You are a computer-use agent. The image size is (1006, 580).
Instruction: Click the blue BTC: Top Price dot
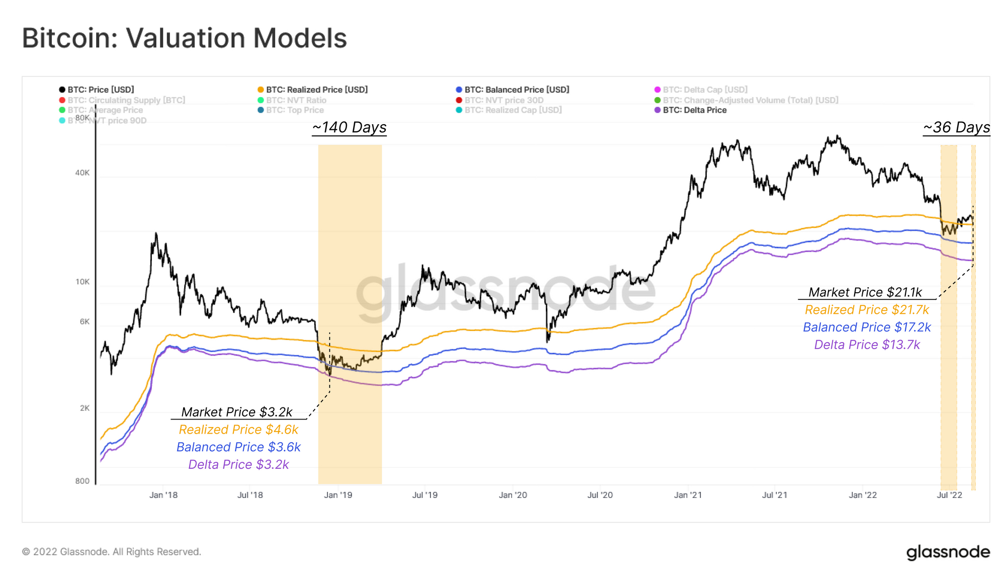point(261,110)
